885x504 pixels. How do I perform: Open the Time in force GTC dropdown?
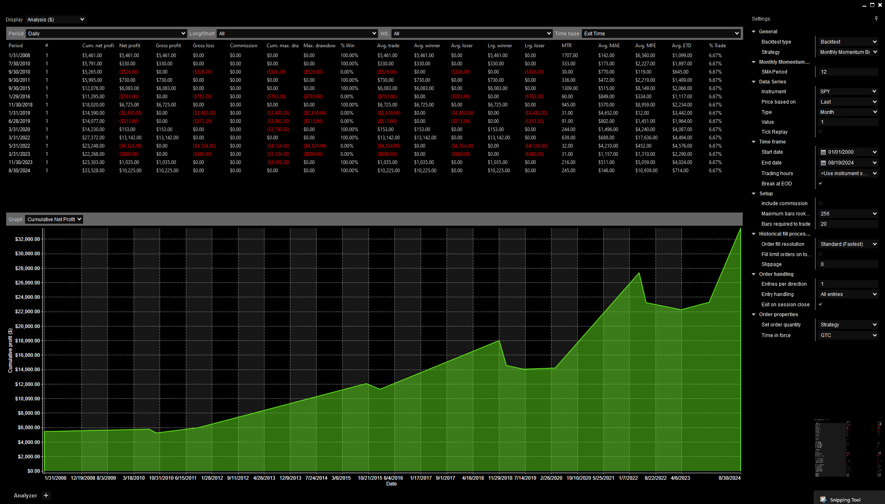(x=848, y=335)
